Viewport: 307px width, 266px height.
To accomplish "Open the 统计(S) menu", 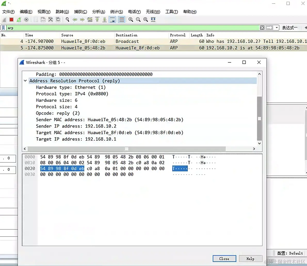I will point(117,12).
